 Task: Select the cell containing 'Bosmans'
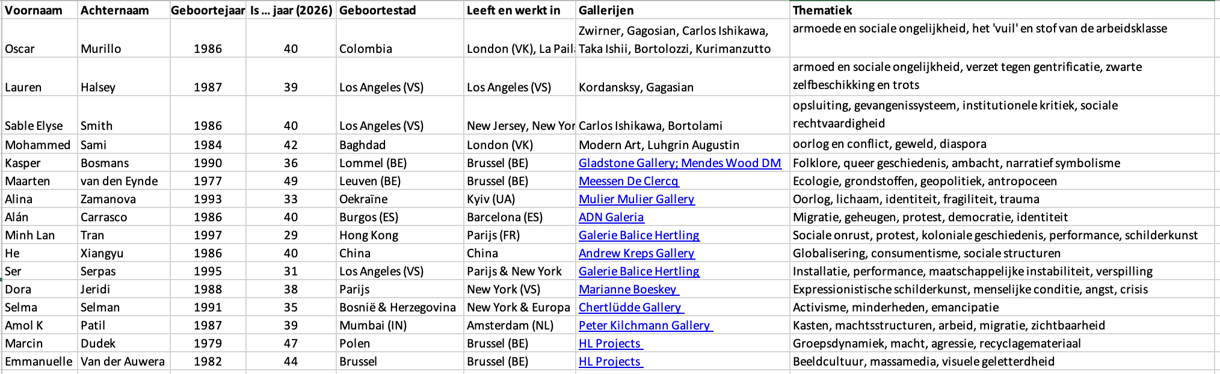pos(124,163)
